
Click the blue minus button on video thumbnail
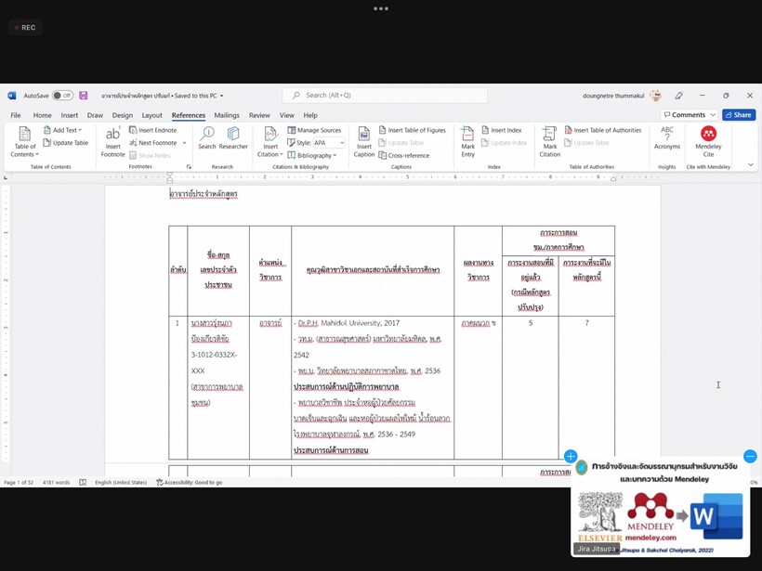750,456
